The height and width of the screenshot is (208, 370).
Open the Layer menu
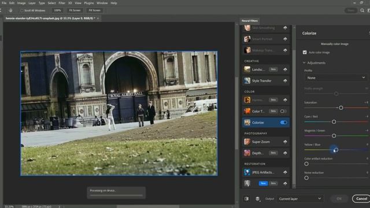(x=32, y=3)
